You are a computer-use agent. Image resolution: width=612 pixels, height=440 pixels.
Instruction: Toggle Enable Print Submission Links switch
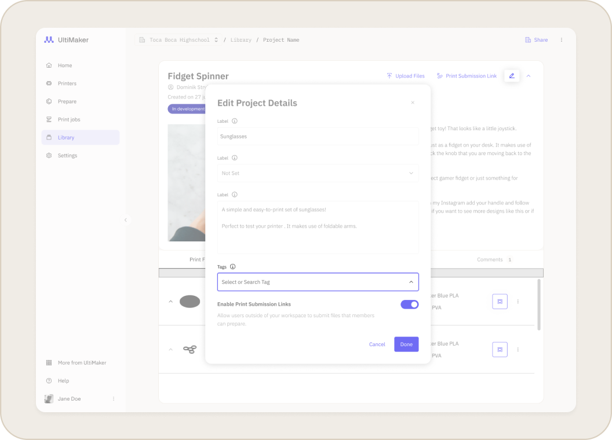click(x=409, y=305)
